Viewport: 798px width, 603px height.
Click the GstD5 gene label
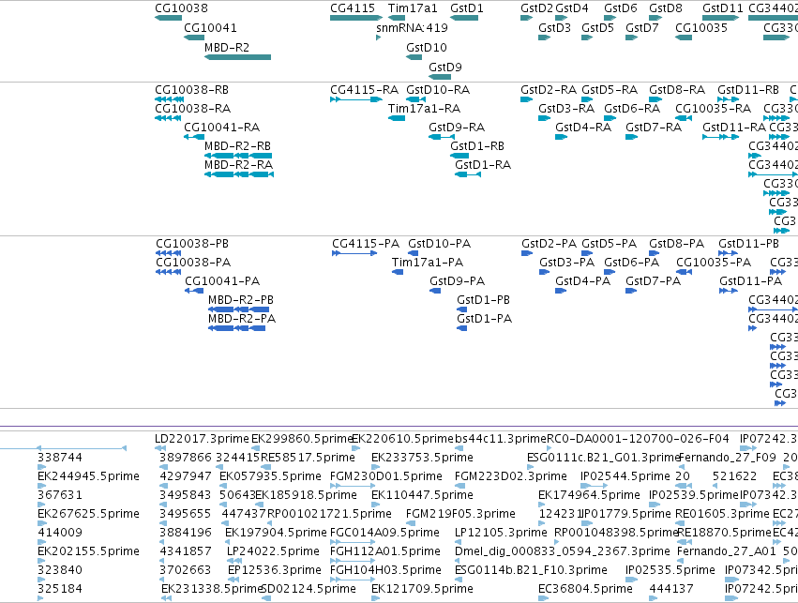598,28
